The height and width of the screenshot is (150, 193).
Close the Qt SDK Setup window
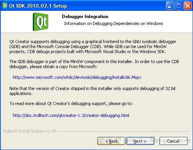pyautogui.click(x=188, y=6)
